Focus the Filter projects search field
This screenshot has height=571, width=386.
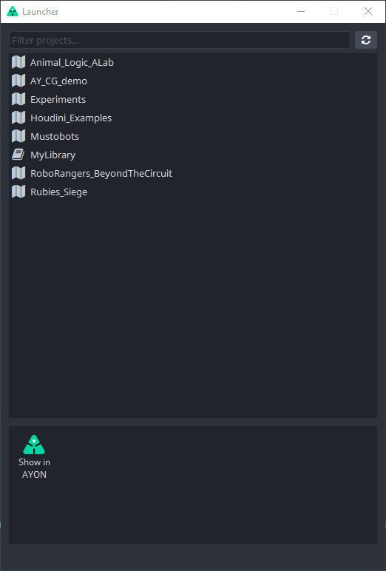coord(180,40)
